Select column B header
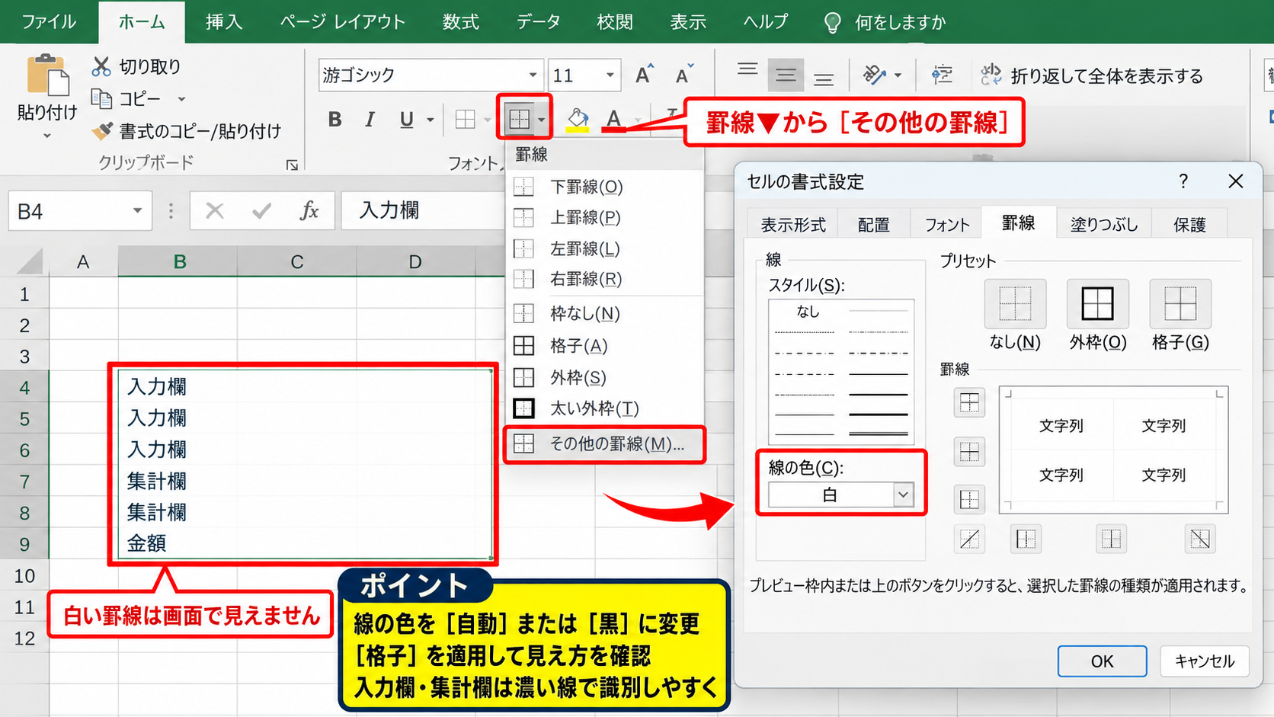 (180, 261)
